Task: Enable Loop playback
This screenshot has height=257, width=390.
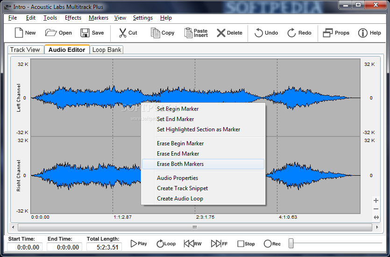Action: (166, 243)
